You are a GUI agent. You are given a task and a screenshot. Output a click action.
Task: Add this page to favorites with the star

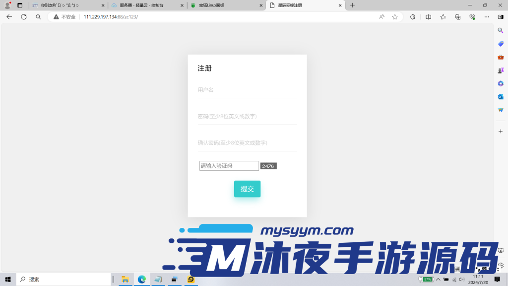(x=394, y=16)
